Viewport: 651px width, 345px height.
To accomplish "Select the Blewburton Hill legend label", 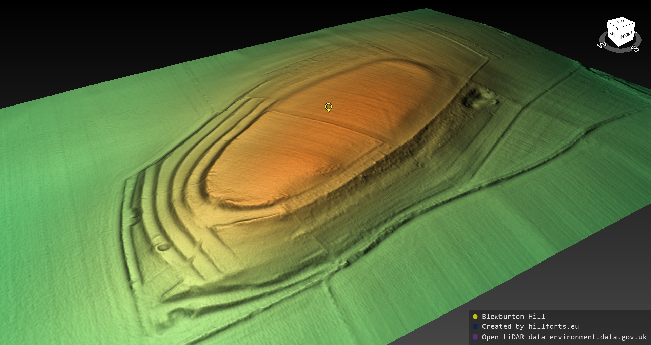I will [513, 317].
